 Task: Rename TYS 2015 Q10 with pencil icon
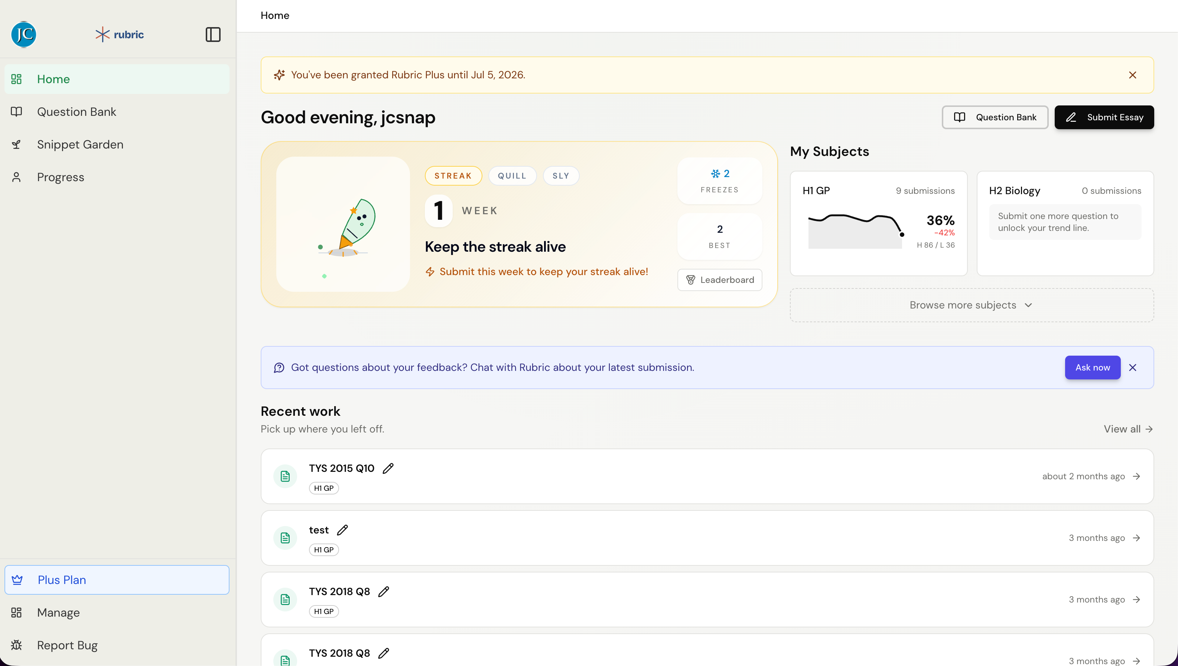click(x=388, y=468)
